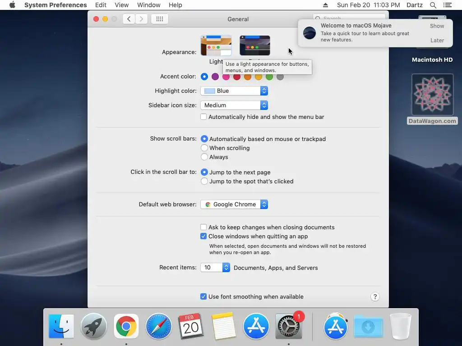Open Recent items count dropdown
462x346 pixels.
click(x=215, y=268)
